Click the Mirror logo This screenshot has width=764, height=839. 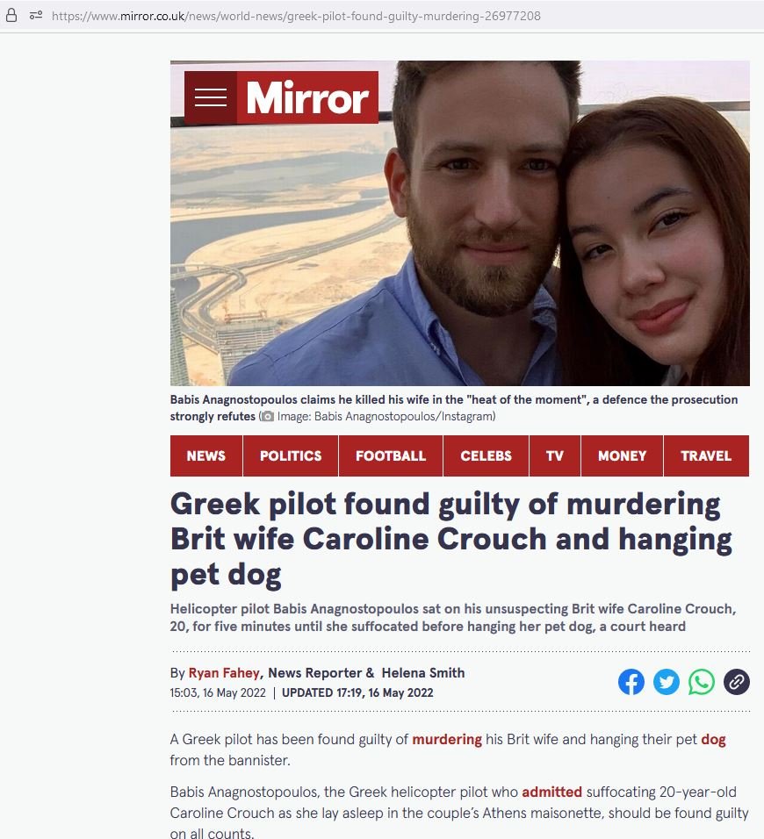click(307, 97)
